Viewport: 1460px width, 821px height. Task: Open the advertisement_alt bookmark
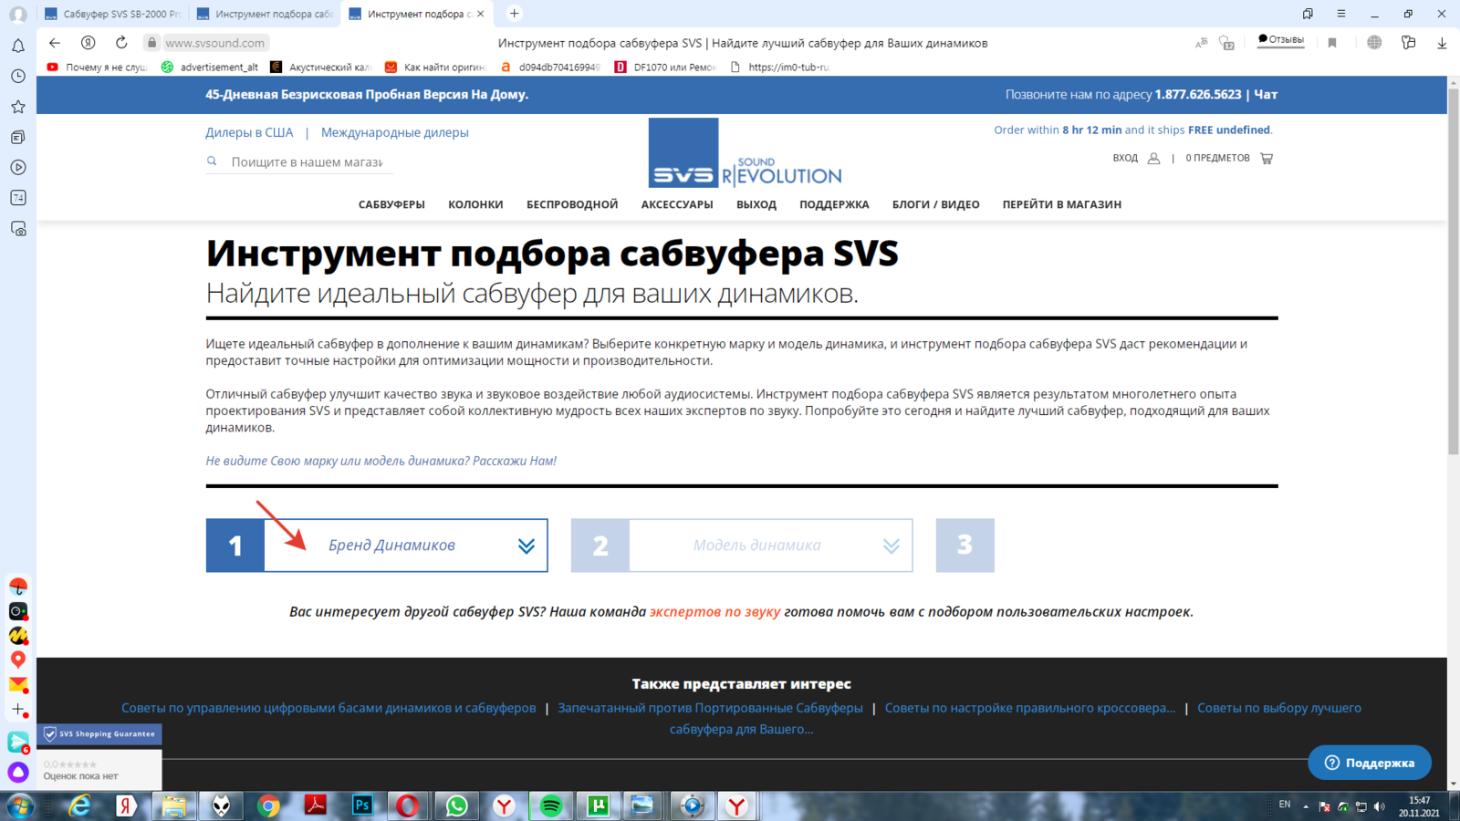point(210,67)
